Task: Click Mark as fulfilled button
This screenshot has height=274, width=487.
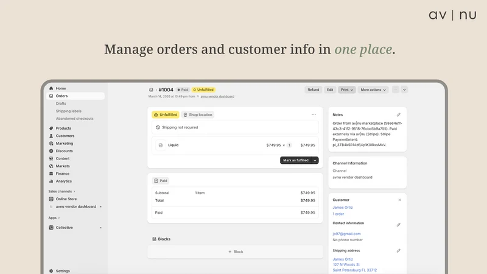Action: pos(295,160)
